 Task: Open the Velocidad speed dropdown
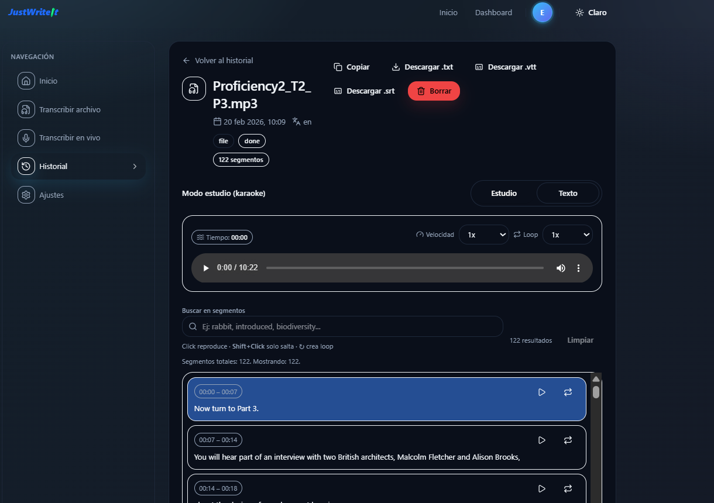pyautogui.click(x=483, y=235)
